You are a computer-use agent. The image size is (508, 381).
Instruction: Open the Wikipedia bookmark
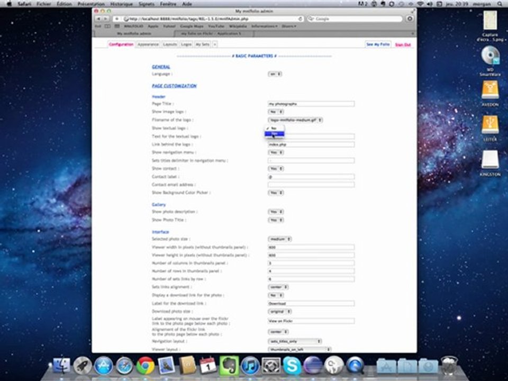pyautogui.click(x=238, y=26)
